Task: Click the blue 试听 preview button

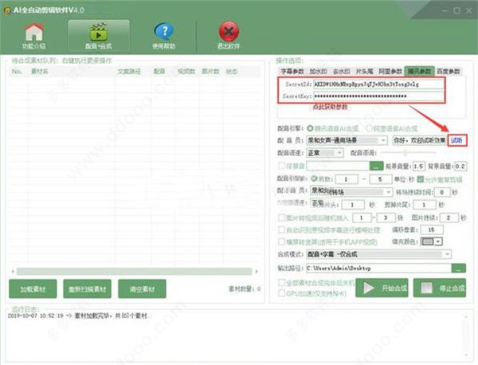Action: click(456, 140)
